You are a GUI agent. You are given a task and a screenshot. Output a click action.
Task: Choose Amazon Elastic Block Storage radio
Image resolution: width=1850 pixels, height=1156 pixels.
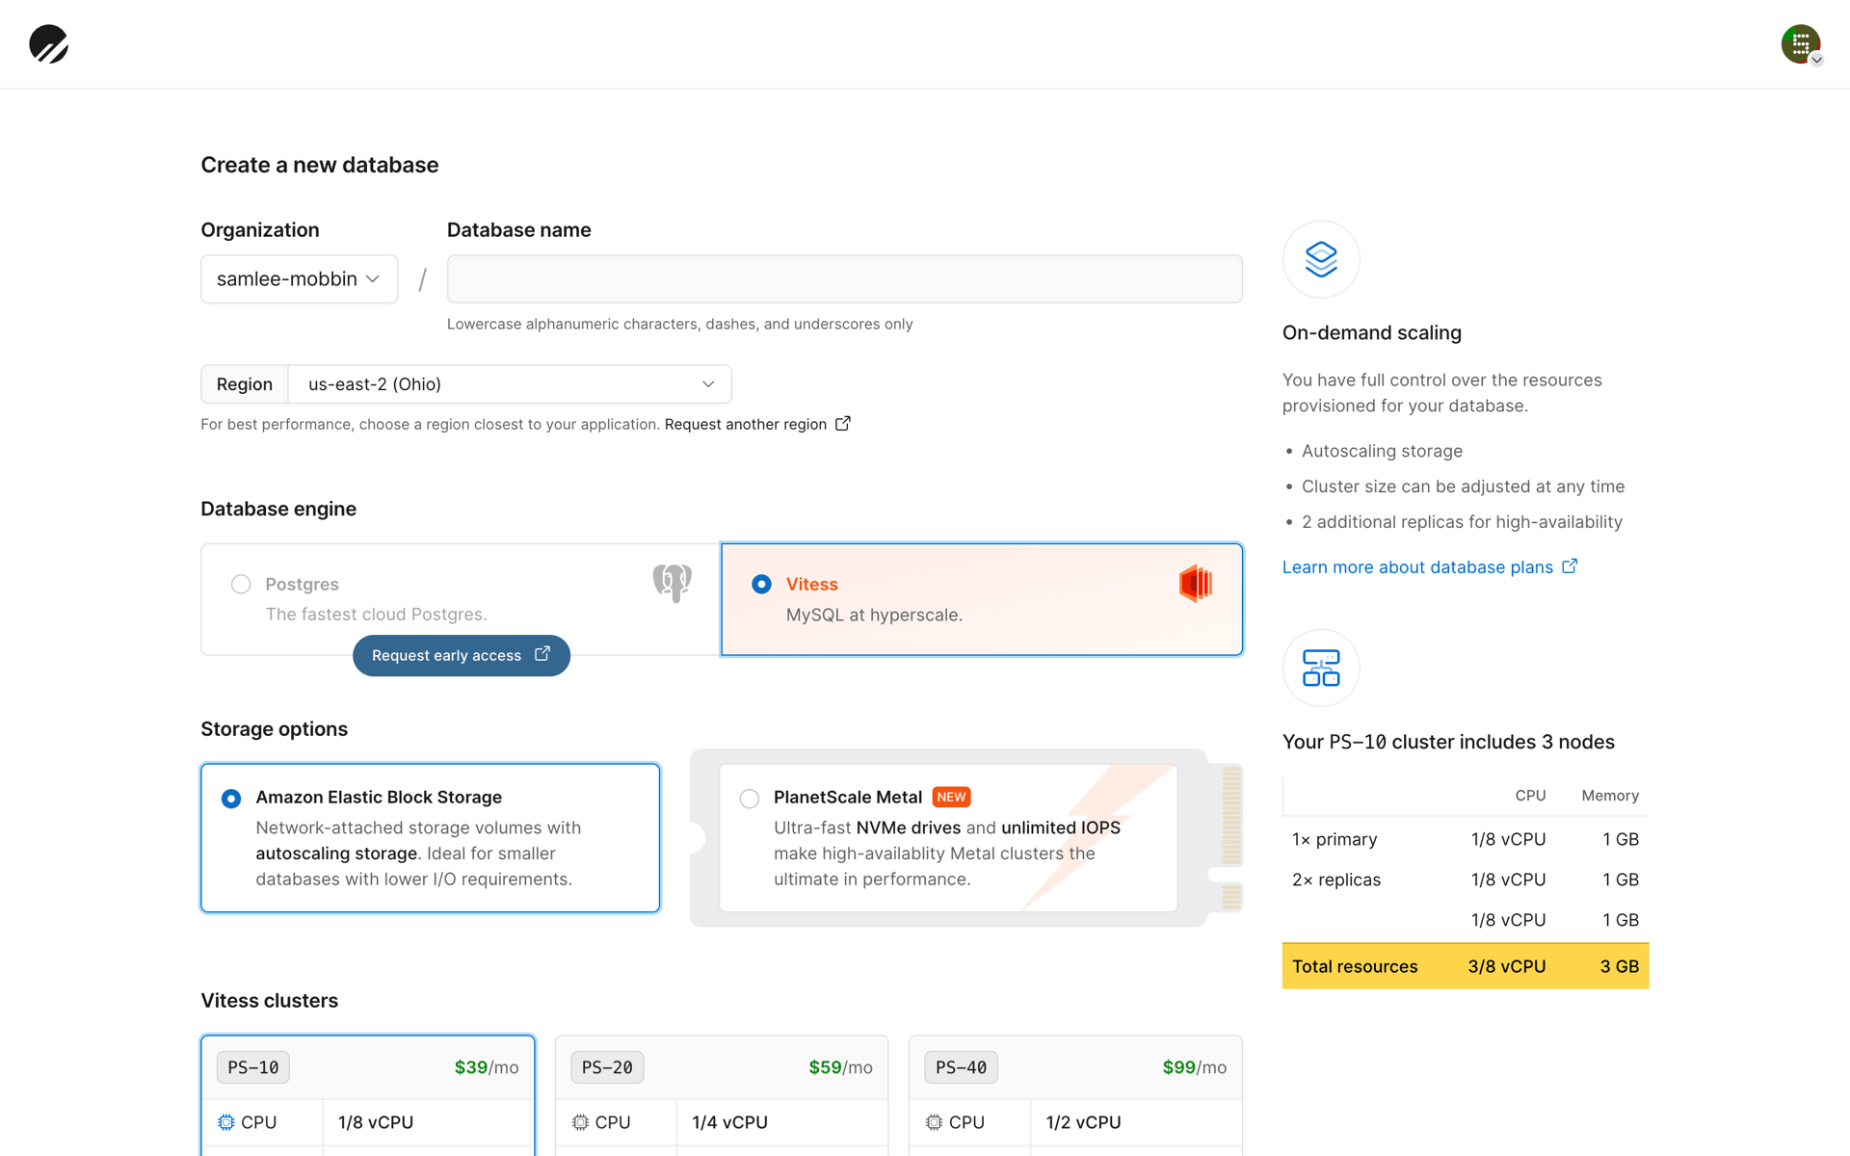point(231,799)
